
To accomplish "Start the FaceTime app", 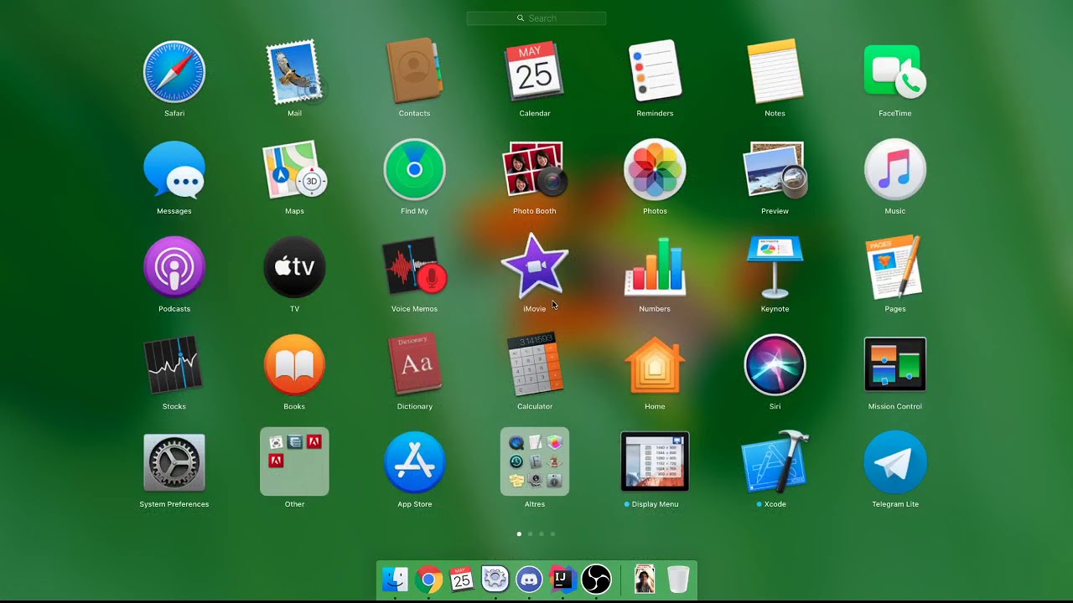I will click(895, 72).
